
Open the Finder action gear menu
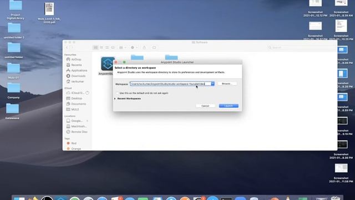pos(134,48)
